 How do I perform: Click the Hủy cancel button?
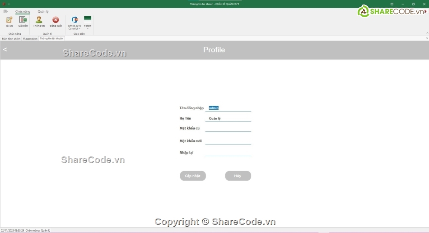pyautogui.click(x=238, y=176)
